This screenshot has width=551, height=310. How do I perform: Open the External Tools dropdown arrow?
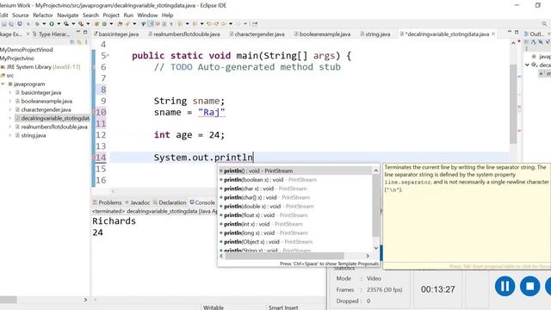[88, 24]
